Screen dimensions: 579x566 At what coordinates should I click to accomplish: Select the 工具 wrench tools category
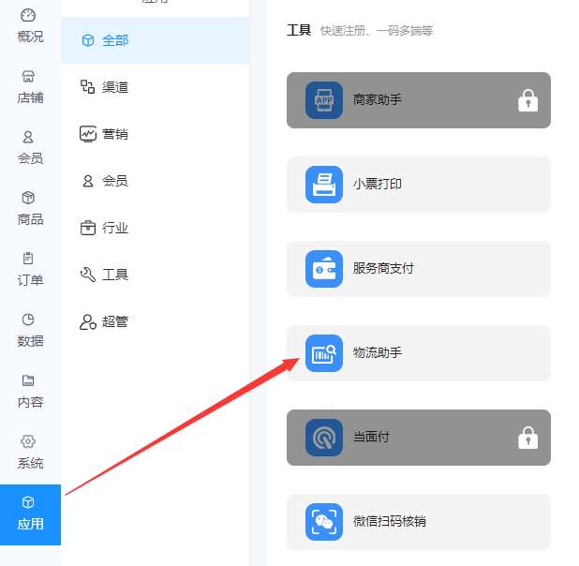click(x=156, y=275)
